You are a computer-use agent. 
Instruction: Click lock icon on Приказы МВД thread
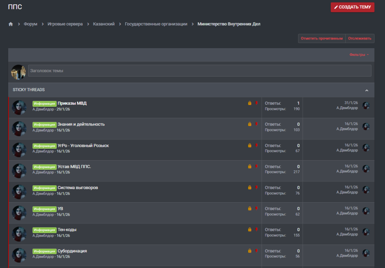250,103
